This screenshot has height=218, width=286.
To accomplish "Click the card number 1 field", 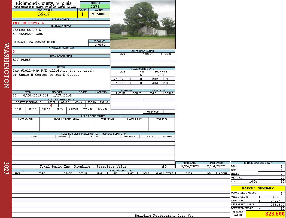I will tap(83, 14).
